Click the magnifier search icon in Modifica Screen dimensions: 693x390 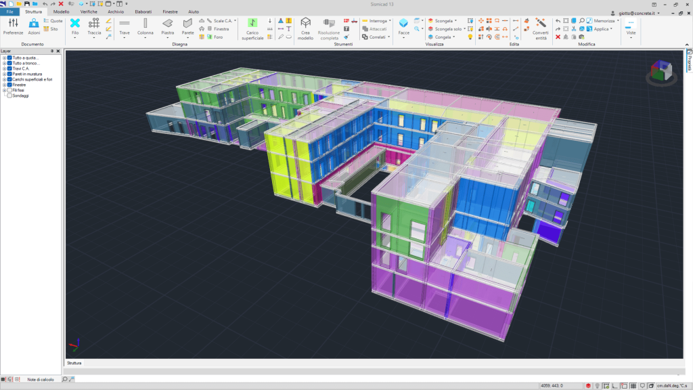[x=581, y=21]
